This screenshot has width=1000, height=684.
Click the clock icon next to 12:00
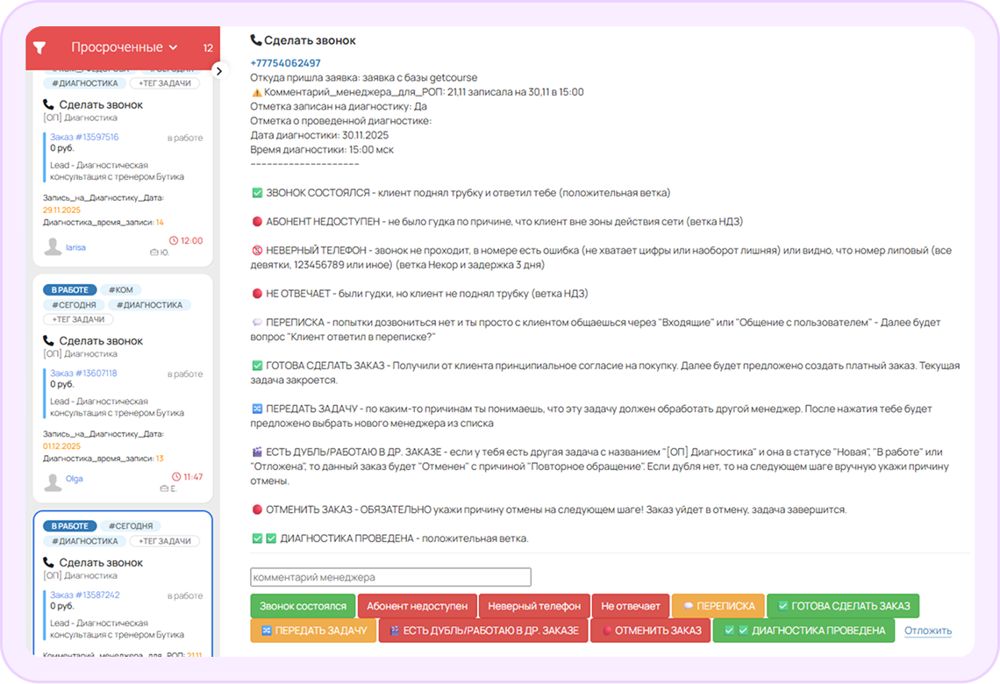pyautogui.click(x=173, y=240)
